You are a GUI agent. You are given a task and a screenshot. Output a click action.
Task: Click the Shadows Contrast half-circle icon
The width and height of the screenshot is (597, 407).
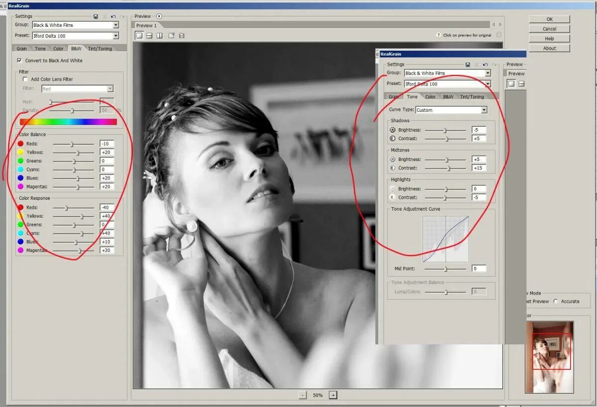click(393, 138)
